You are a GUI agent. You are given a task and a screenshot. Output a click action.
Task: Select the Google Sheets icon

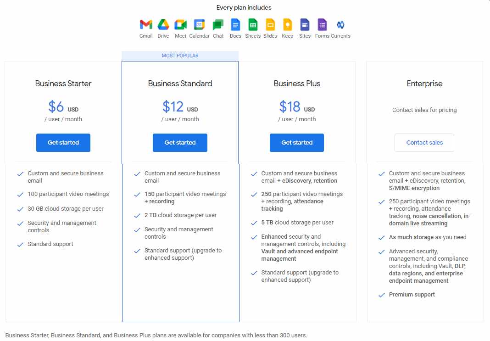253,25
